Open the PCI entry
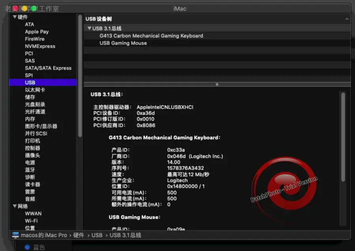 click(x=29, y=53)
